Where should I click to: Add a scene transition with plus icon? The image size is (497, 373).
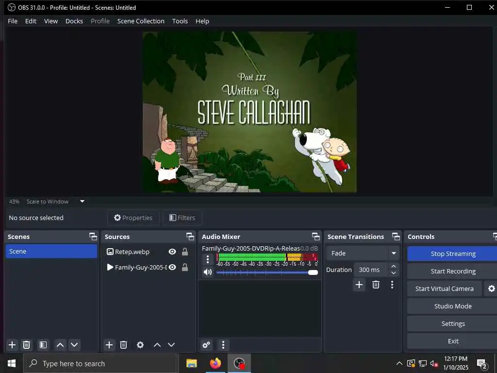coord(359,285)
